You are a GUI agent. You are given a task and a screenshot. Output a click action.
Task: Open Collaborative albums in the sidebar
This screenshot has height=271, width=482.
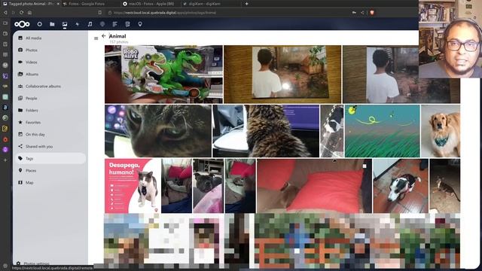[50, 87]
